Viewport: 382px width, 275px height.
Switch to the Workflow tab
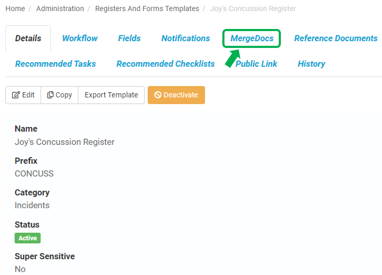80,38
